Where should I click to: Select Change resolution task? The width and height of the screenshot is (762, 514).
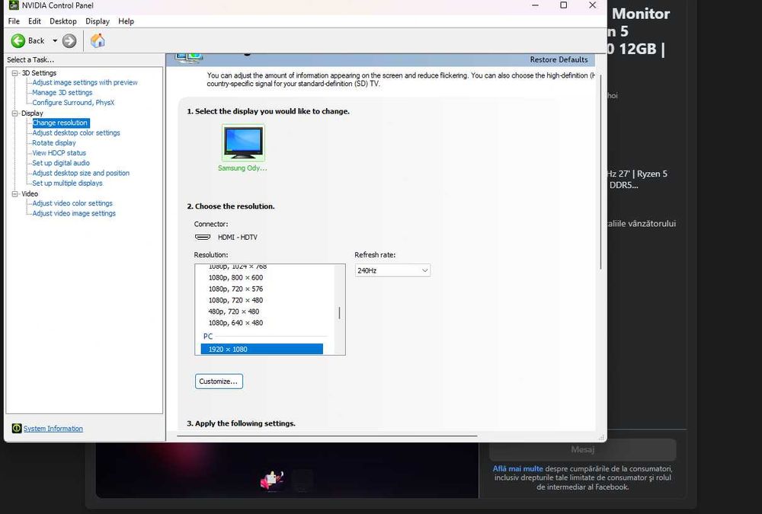point(60,123)
